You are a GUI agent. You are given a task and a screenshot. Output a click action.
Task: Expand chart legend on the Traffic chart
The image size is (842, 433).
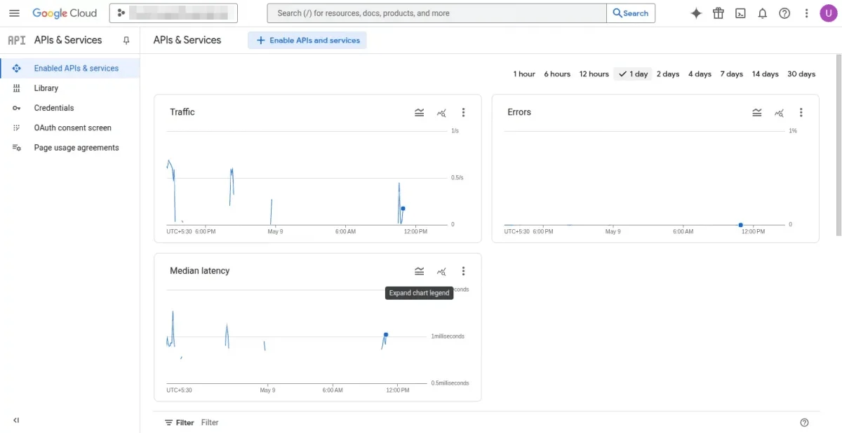[x=419, y=112]
